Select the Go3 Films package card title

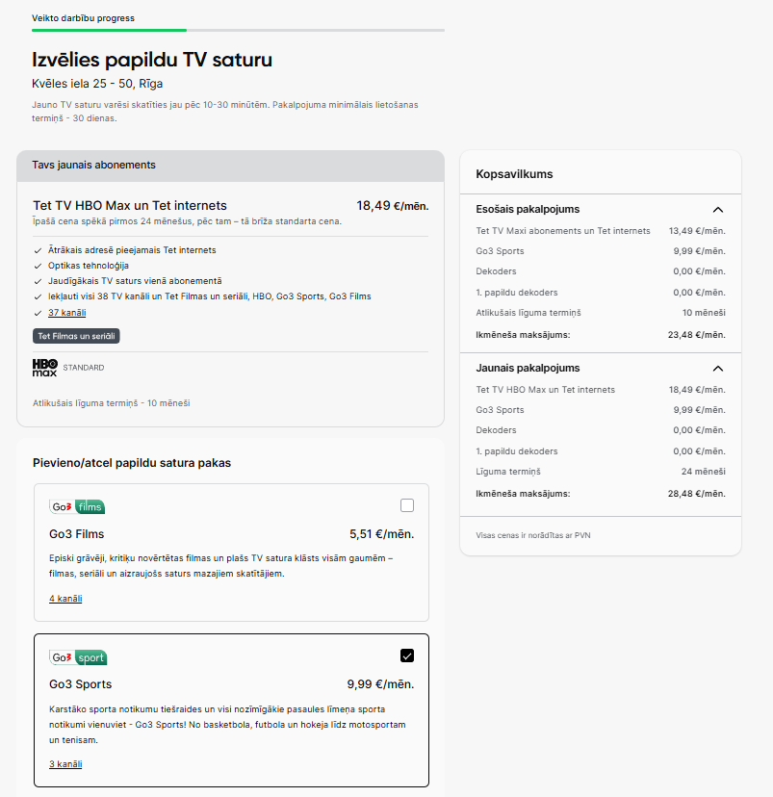[x=76, y=534]
